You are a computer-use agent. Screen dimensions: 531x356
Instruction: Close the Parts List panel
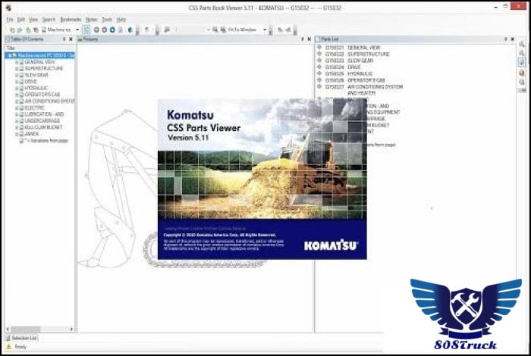tap(512, 38)
